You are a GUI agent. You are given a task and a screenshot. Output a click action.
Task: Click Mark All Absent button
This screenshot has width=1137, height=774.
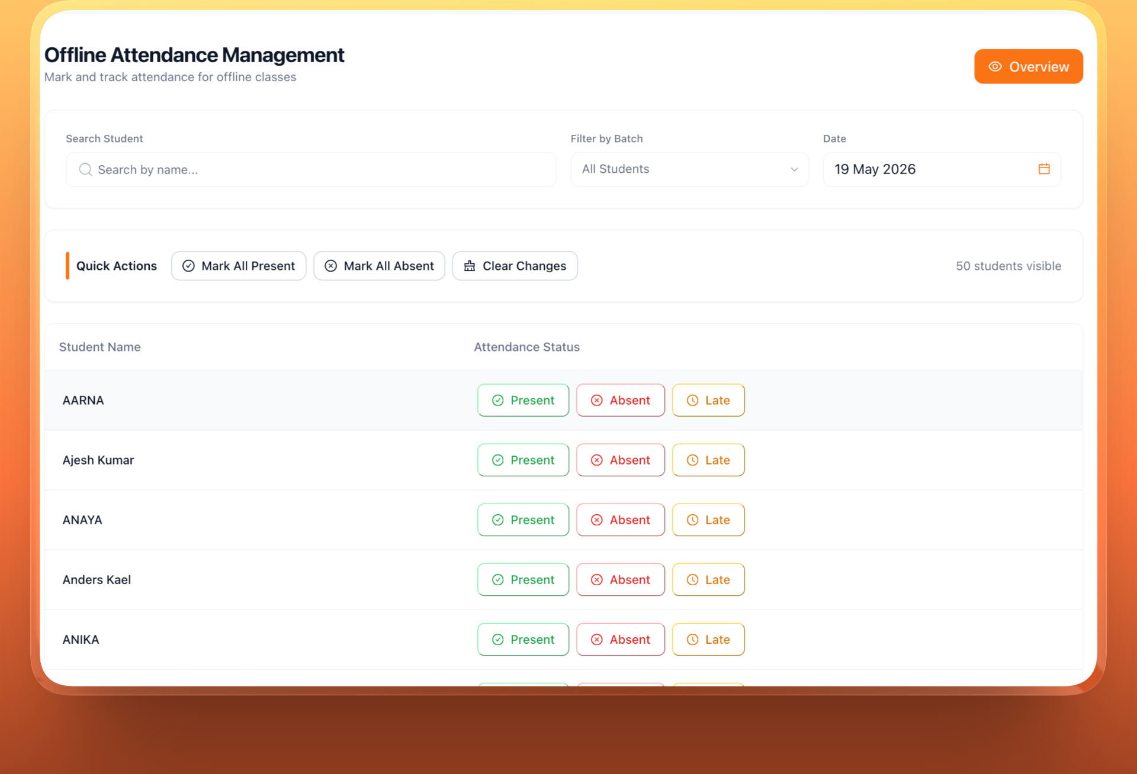(x=379, y=266)
